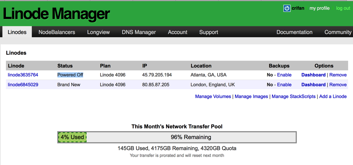Click the my profile link
353x165 pixels.
coord(319,8)
